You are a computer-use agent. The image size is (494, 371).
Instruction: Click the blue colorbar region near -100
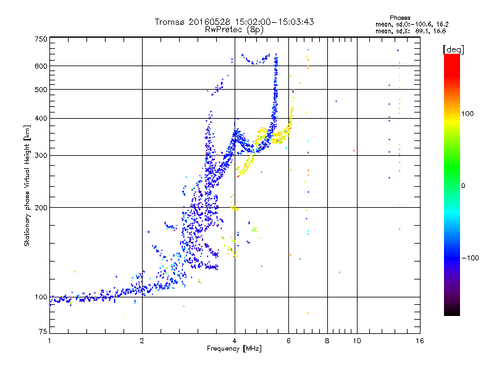point(452,258)
